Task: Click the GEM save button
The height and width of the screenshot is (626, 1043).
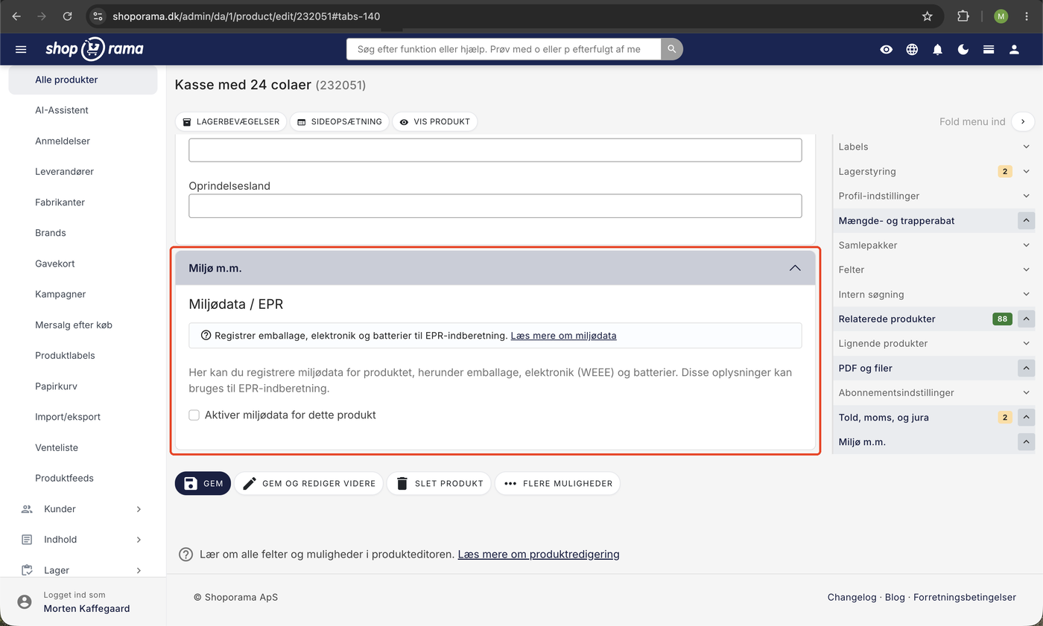Action: pos(203,483)
